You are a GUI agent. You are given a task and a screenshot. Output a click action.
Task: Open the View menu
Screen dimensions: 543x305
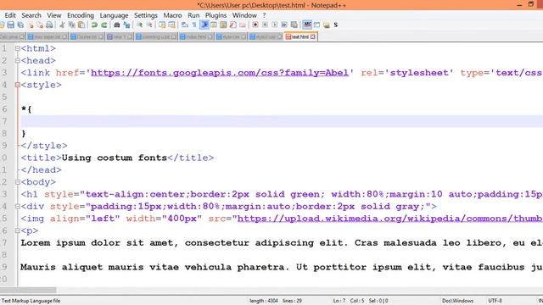pyautogui.click(x=54, y=15)
